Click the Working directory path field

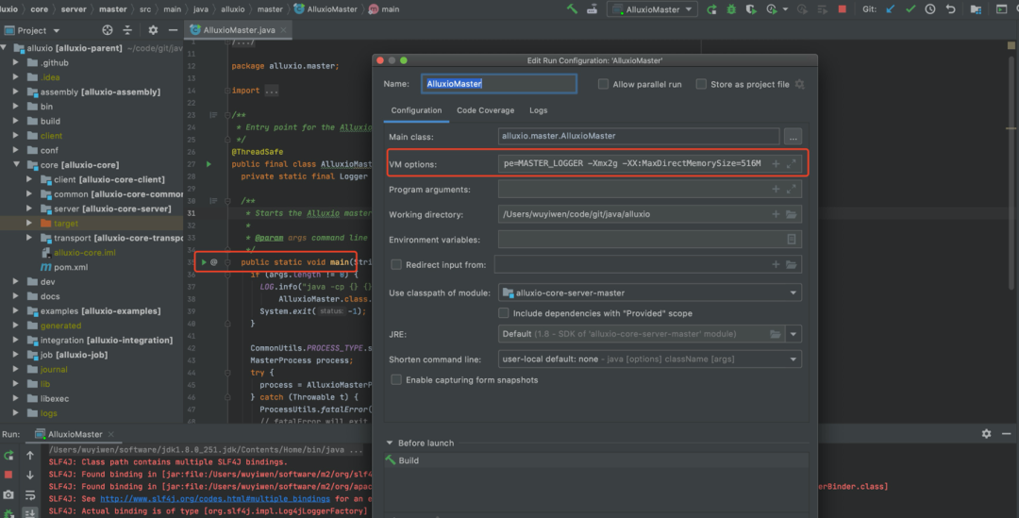[x=650, y=214]
